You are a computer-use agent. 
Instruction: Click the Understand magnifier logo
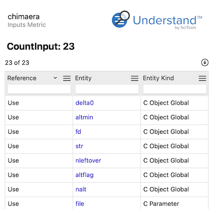point(121,19)
